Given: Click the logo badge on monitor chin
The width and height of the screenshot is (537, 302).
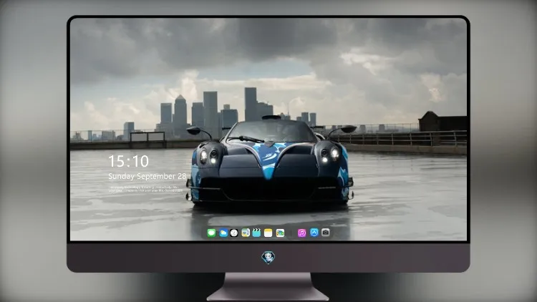Looking at the screenshot, I should point(268,257).
